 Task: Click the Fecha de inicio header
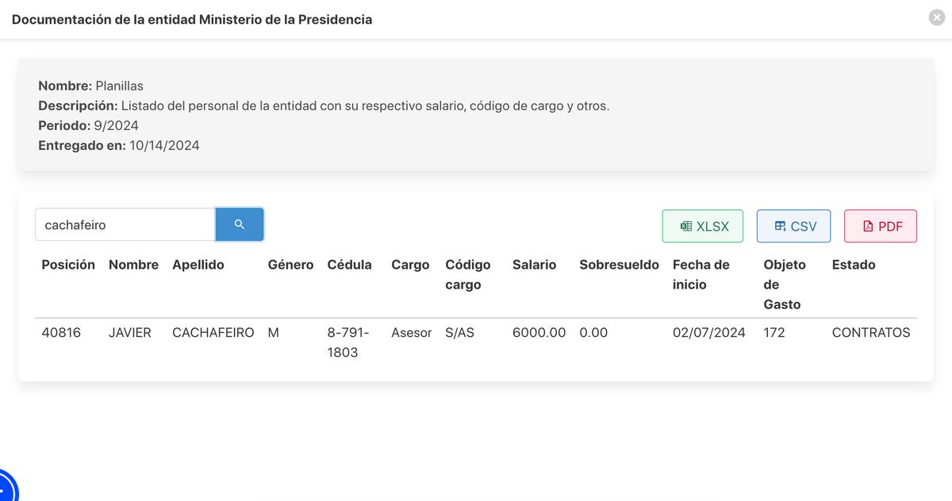tap(701, 274)
